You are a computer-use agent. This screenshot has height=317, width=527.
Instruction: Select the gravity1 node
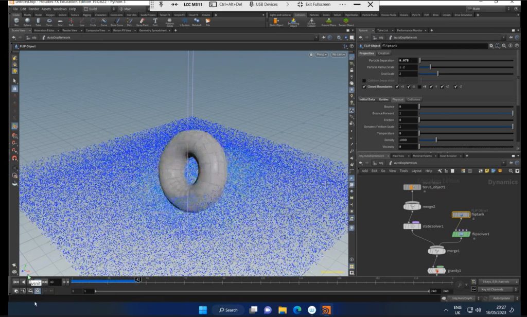pyautogui.click(x=436, y=270)
